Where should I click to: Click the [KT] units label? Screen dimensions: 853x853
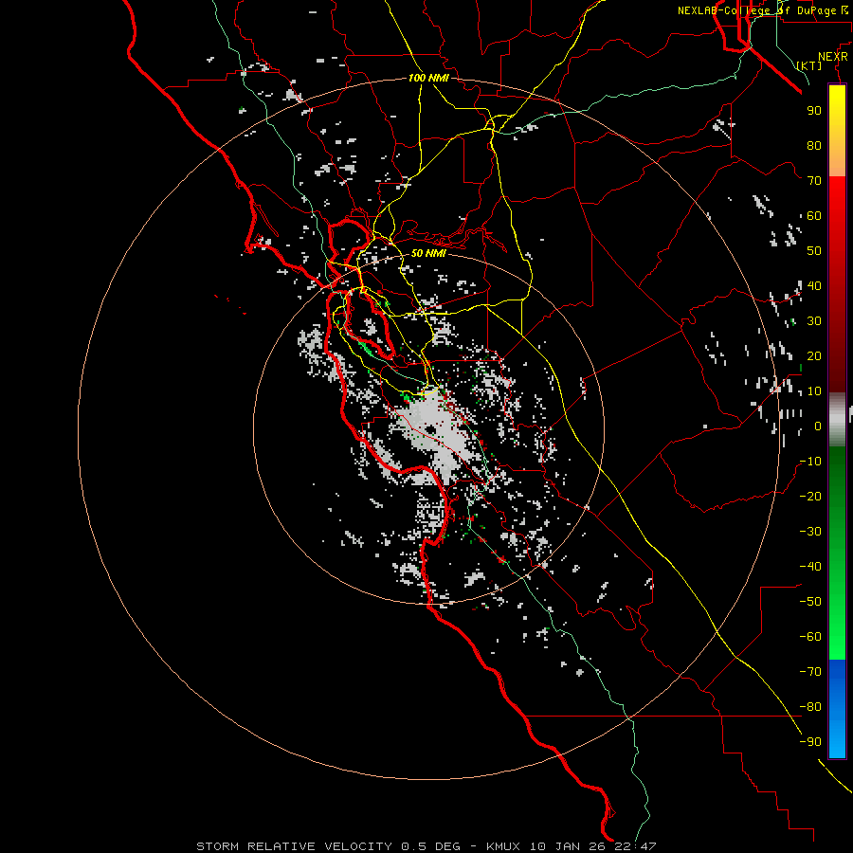pos(809,65)
